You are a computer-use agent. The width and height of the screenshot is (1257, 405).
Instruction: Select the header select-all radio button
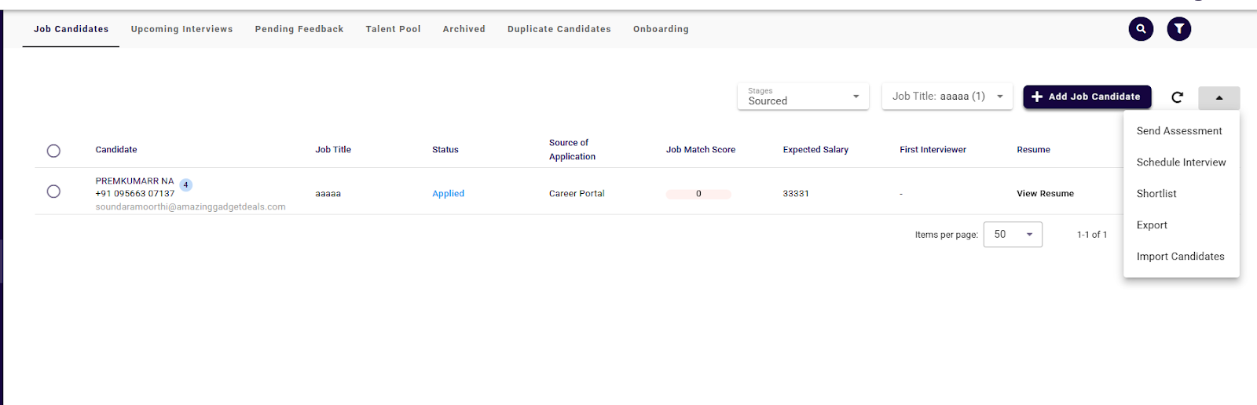coord(53,151)
